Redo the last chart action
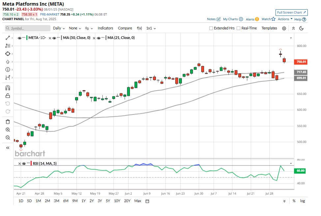321x216 pixels. pyautogui.click(x=8, y=111)
